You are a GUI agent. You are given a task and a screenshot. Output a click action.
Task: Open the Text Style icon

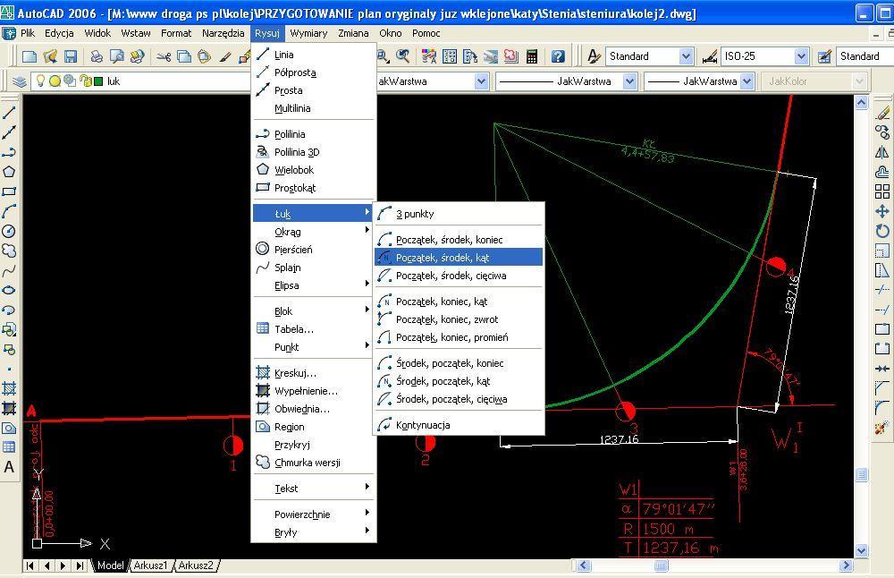(594, 55)
